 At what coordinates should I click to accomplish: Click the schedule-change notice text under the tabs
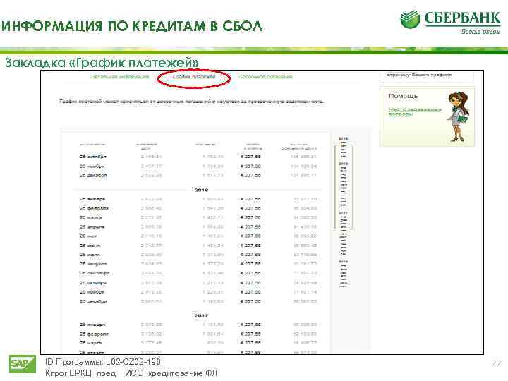coord(191,102)
